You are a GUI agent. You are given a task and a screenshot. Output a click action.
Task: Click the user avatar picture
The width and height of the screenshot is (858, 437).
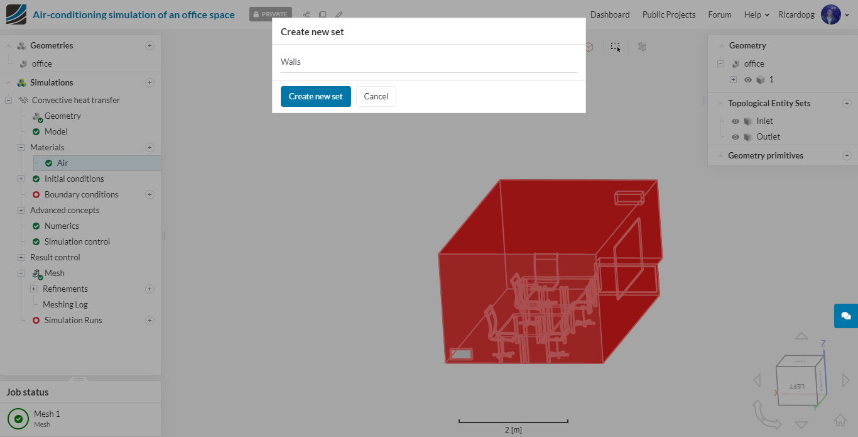pos(830,14)
